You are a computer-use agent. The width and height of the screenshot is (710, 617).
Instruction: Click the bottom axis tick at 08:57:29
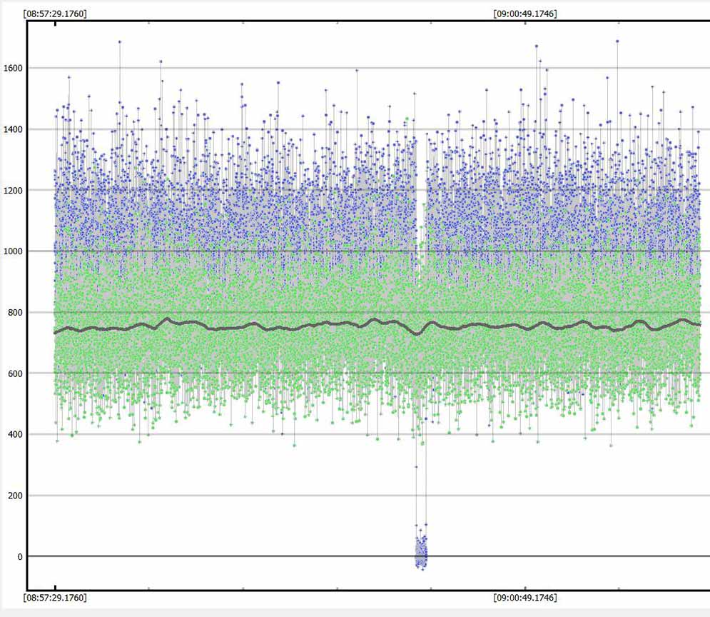(55, 588)
